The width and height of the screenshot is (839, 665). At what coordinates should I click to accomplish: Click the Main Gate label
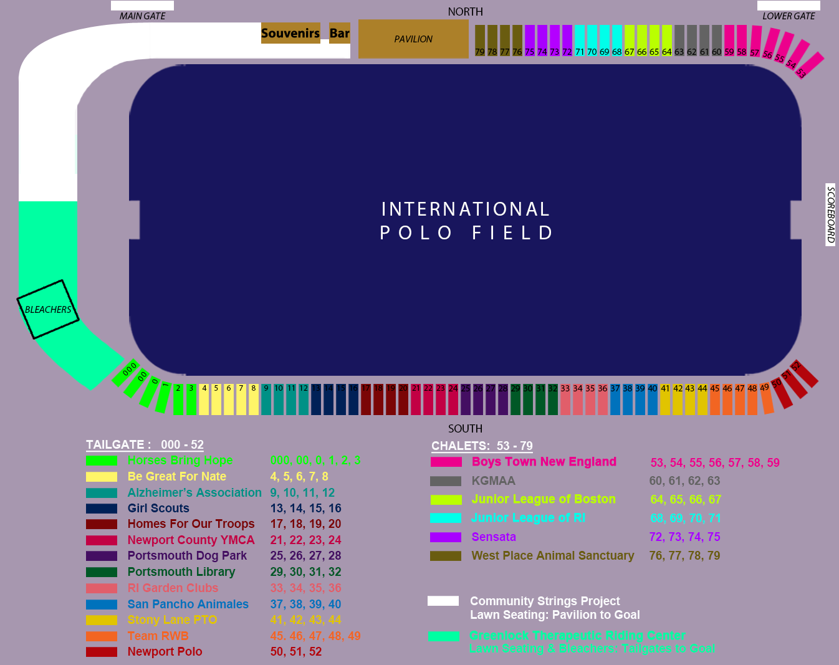[x=143, y=16]
